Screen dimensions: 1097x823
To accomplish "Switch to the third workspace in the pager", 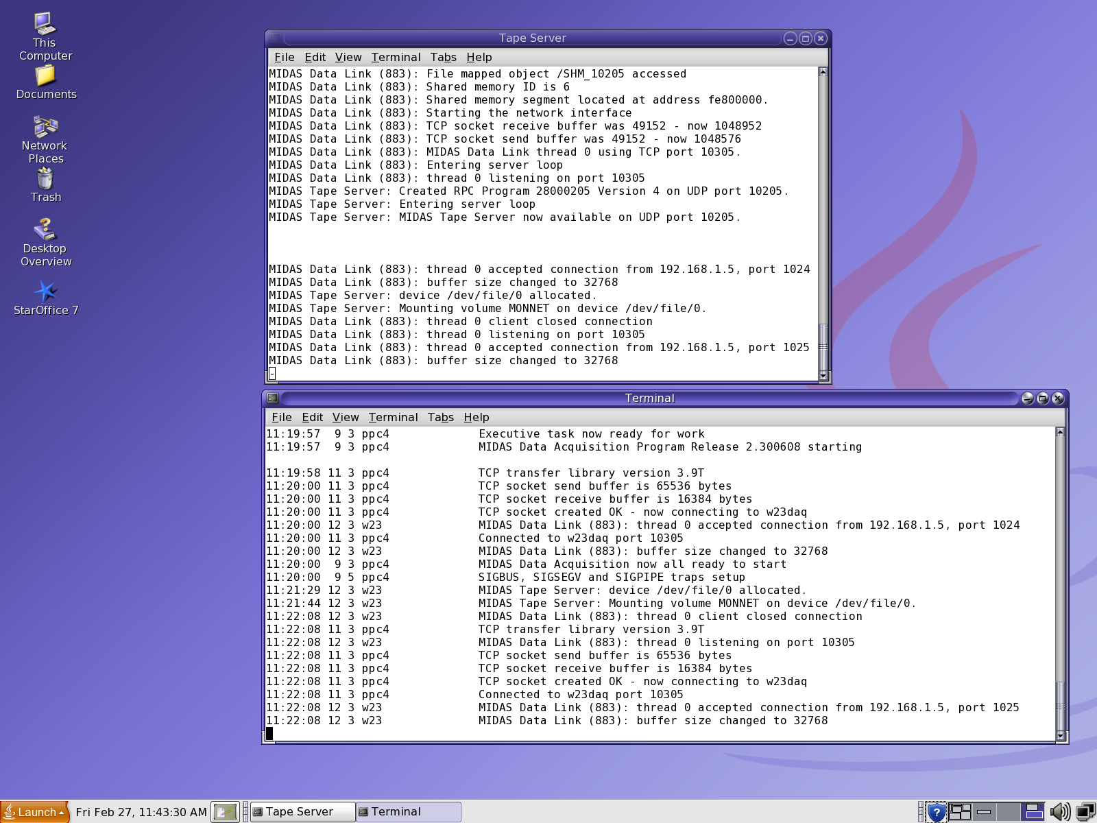I will point(1008,812).
